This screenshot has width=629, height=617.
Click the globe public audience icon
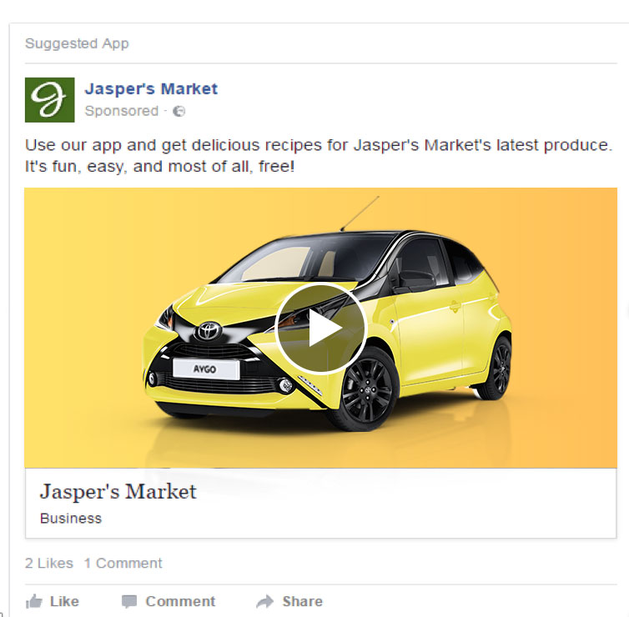pos(179,111)
